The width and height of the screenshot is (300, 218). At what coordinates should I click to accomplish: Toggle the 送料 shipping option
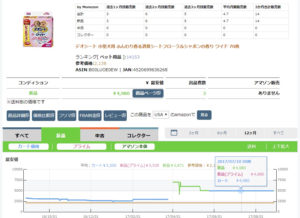tap(251, 146)
